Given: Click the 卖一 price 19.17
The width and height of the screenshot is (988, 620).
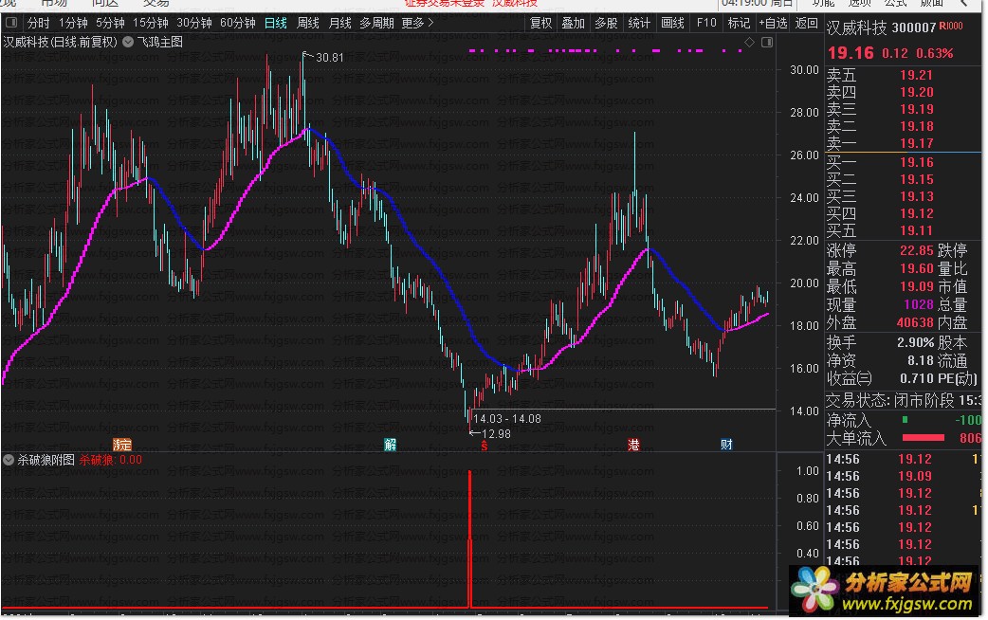Looking at the screenshot, I should 916,143.
